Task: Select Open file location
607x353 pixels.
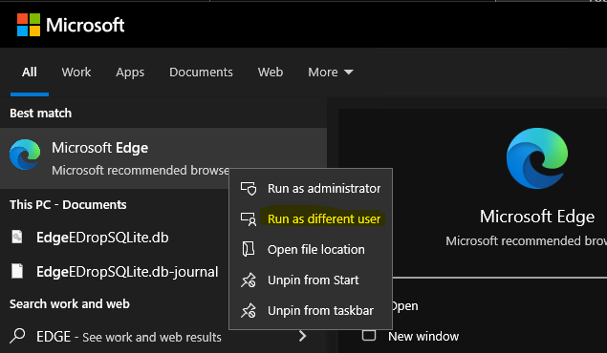Action: (x=311, y=250)
